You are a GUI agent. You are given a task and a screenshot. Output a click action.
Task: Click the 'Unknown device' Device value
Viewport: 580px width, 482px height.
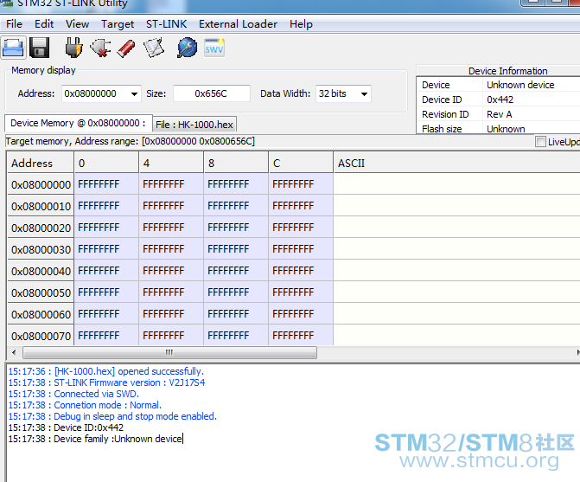(x=520, y=85)
